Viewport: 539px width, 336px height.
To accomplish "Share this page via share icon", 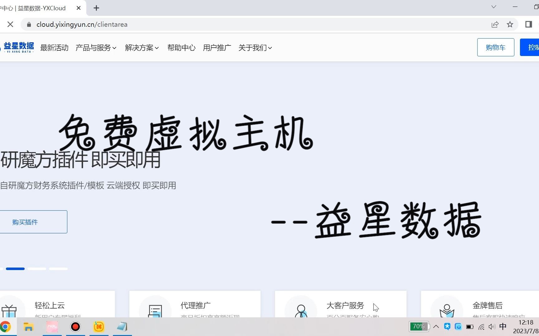I will point(495,24).
